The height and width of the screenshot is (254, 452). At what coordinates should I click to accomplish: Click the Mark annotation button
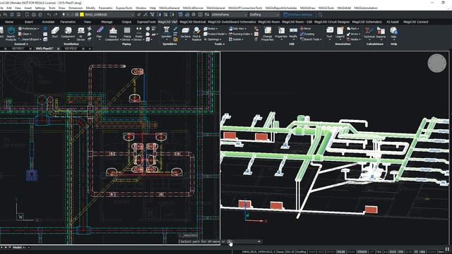[x=353, y=28]
